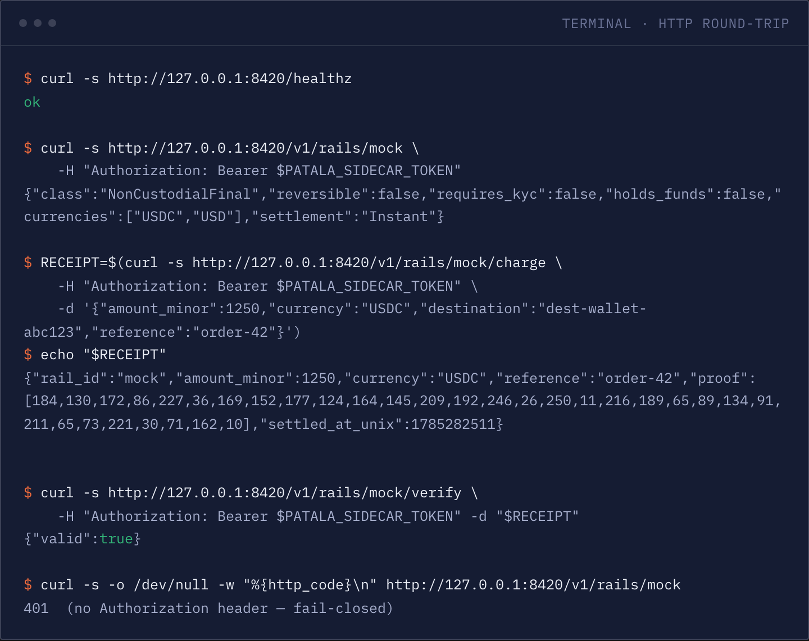Click the line ending with -d "$RECEIPT"
Image resolution: width=809 pixels, height=641 pixels.
click(x=318, y=516)
